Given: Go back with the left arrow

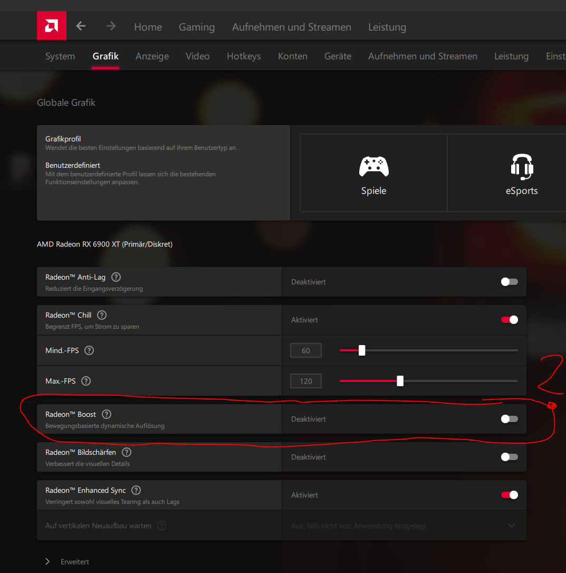Looking at the screenshot, I should [81, 26].
